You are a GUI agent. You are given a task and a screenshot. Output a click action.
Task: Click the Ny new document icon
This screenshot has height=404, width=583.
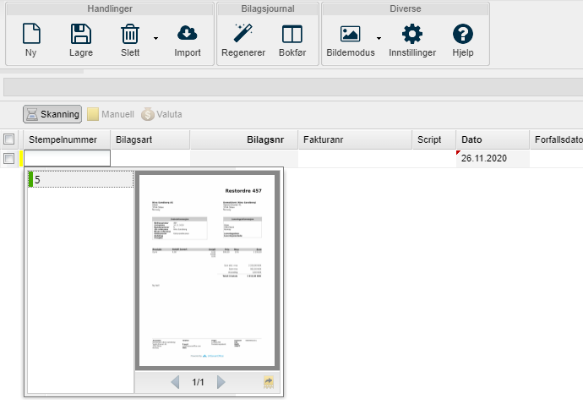pos(31,35)
